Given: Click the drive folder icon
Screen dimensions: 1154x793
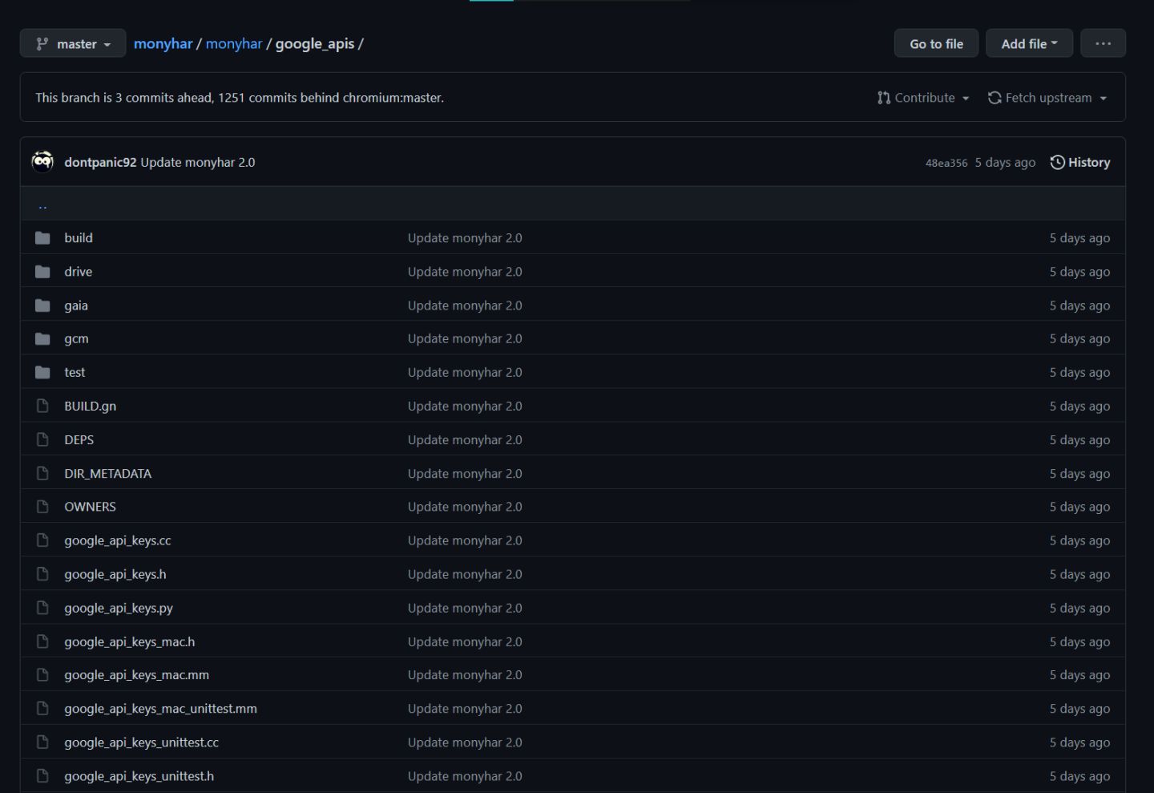Looking at the screenshot, I should pyautogui.click(x=42, y=272).
